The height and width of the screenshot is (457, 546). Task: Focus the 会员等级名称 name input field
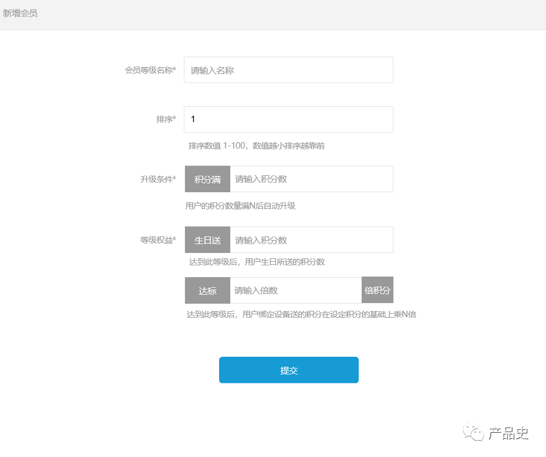tap(289, 70)
